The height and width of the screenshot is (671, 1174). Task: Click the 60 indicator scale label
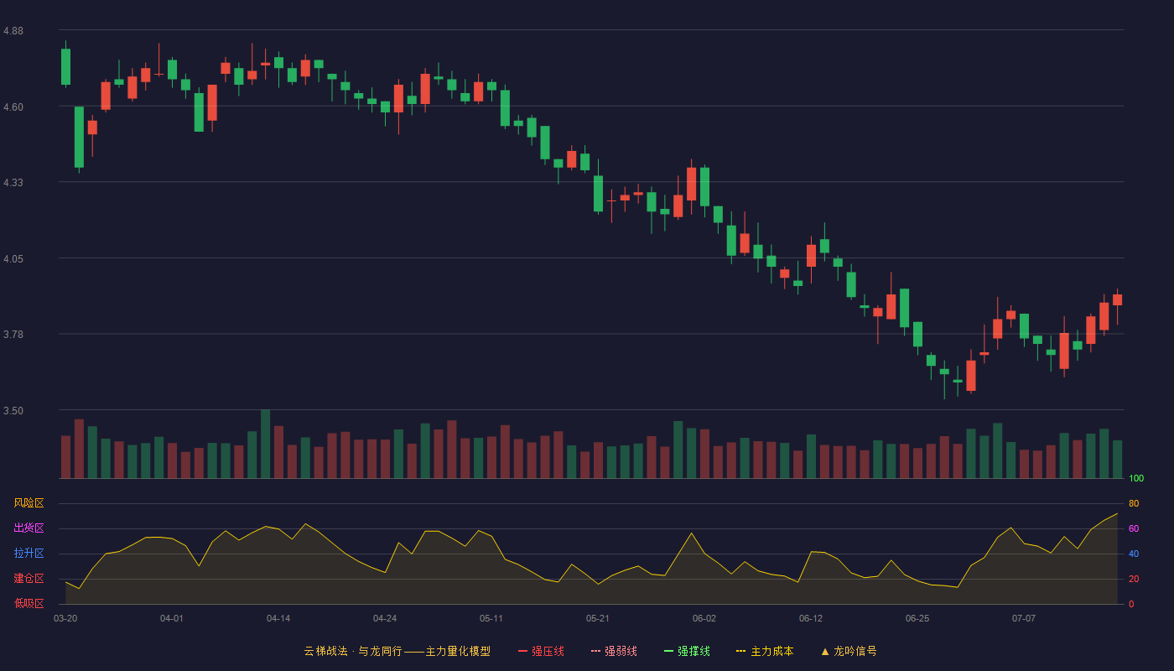click(1134, 528)
